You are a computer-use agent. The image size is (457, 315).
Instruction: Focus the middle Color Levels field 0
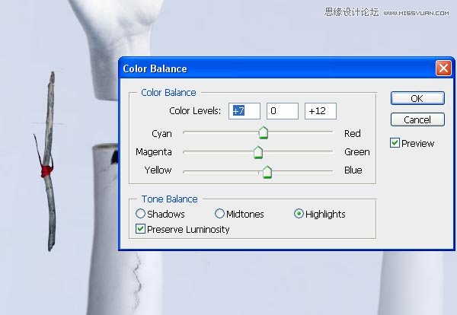[283, 111]
